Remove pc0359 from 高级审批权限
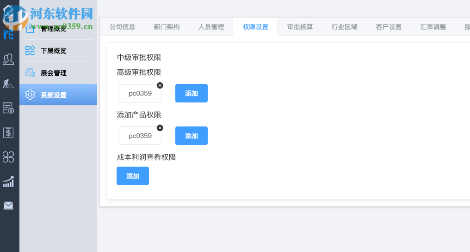Image resolution: width=470 pixels, height=252 pixels. point(160,85)
